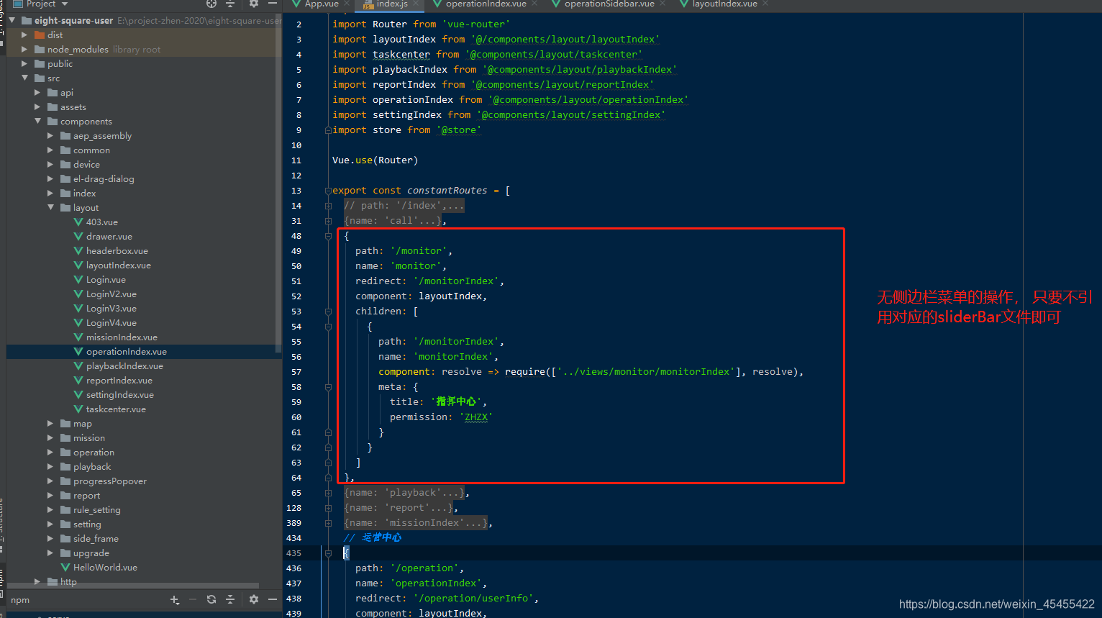Fold the block starting at line 48
Viewport: 1102px width, 618px height.
click(x=328, y=236)
